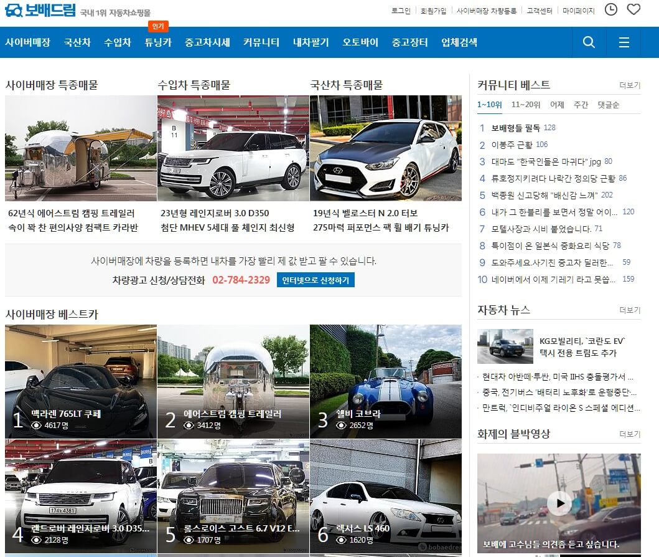Open 튜닝카 menu

[158, 42]
